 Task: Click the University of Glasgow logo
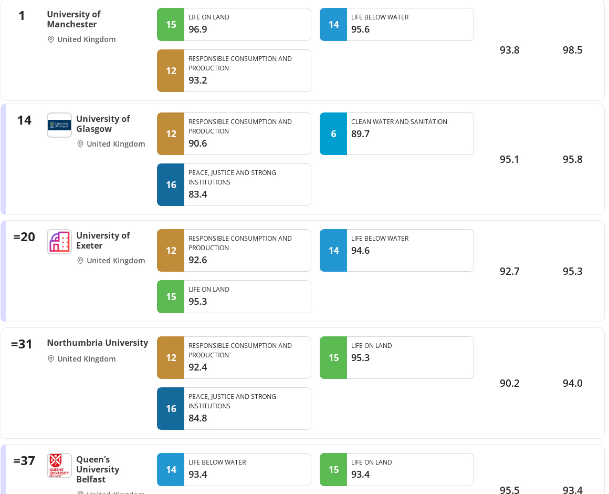click(x=59, y=125)
